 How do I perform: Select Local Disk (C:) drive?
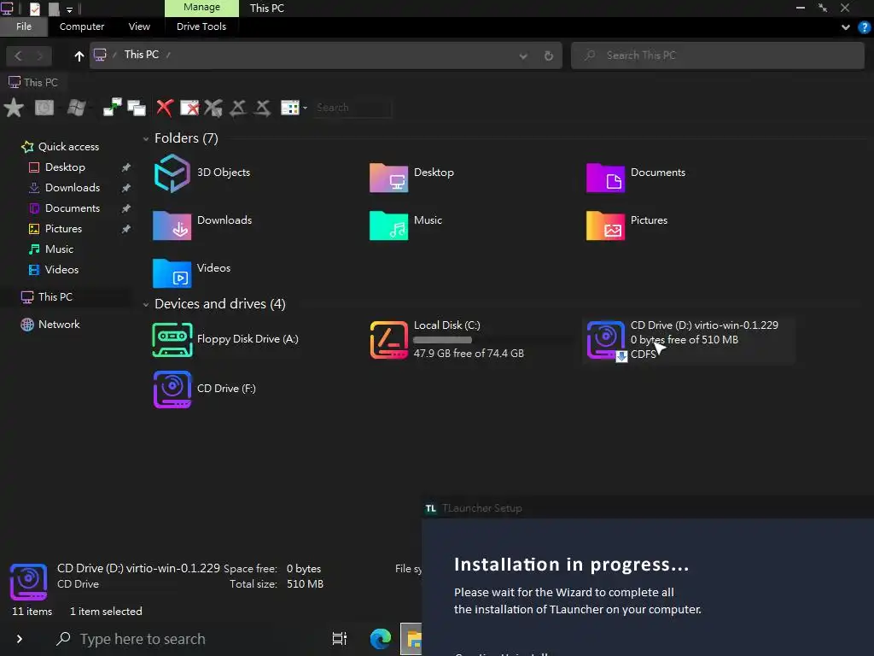click(x=447, y=339)
